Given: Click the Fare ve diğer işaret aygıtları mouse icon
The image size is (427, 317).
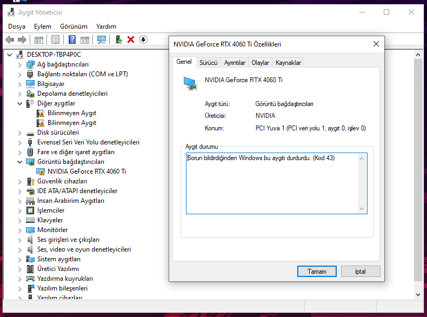Looking at the screenshot, I should pos(30,152).
